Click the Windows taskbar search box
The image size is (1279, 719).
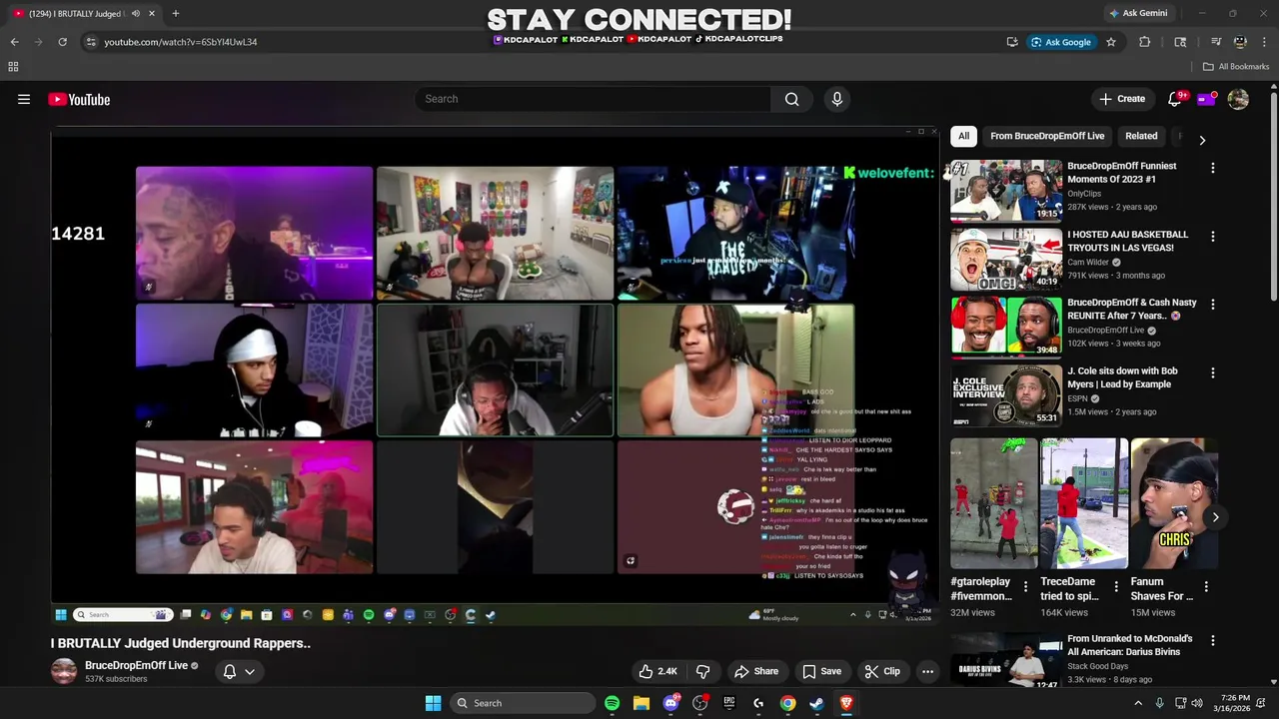coord(523,703)
